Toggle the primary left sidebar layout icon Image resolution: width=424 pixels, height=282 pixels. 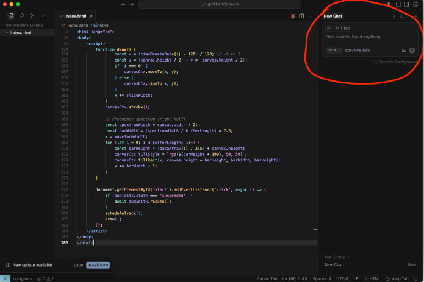tap(390, 4)
